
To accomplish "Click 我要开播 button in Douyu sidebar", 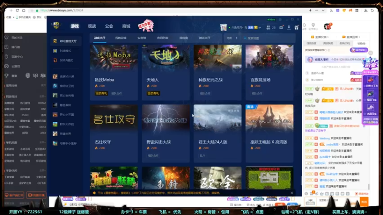I will 36,195.
